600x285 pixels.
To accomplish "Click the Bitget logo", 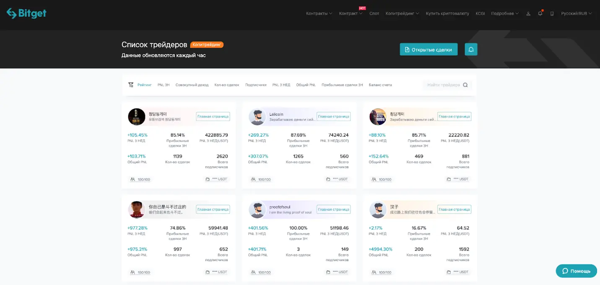I will pos(26,13).
